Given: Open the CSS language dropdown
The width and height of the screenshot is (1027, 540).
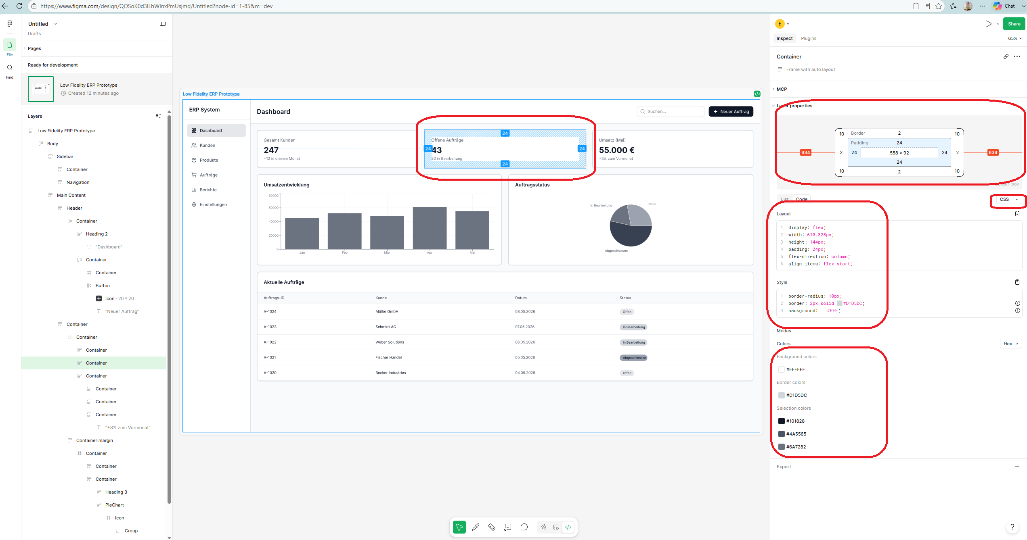Looking at the screenshot, I should [x=1009, y=199].
